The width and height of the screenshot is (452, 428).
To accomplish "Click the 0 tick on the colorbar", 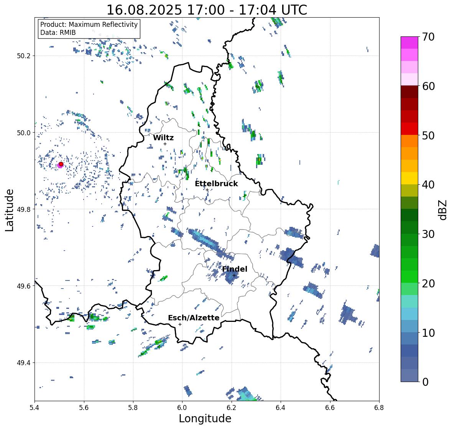I will click(x=425, y=382).
